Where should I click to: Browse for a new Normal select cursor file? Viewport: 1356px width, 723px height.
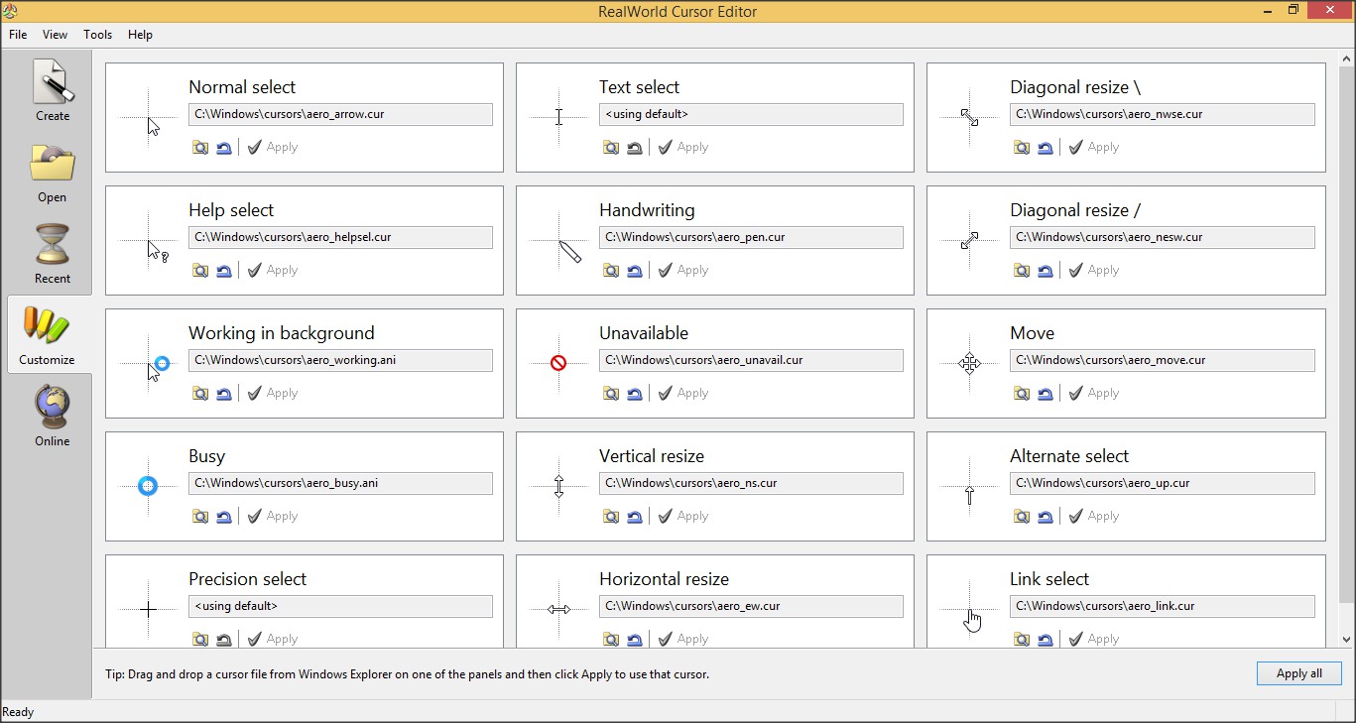point(199,146)
